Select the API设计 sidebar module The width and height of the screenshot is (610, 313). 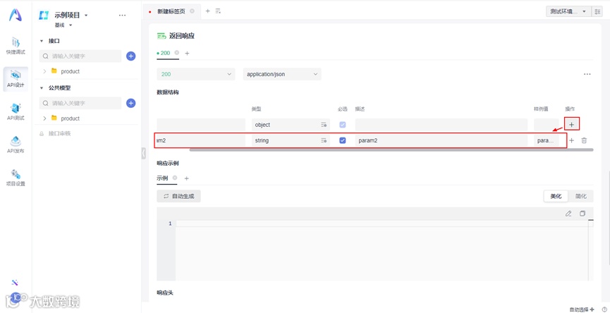pos(16,79)
